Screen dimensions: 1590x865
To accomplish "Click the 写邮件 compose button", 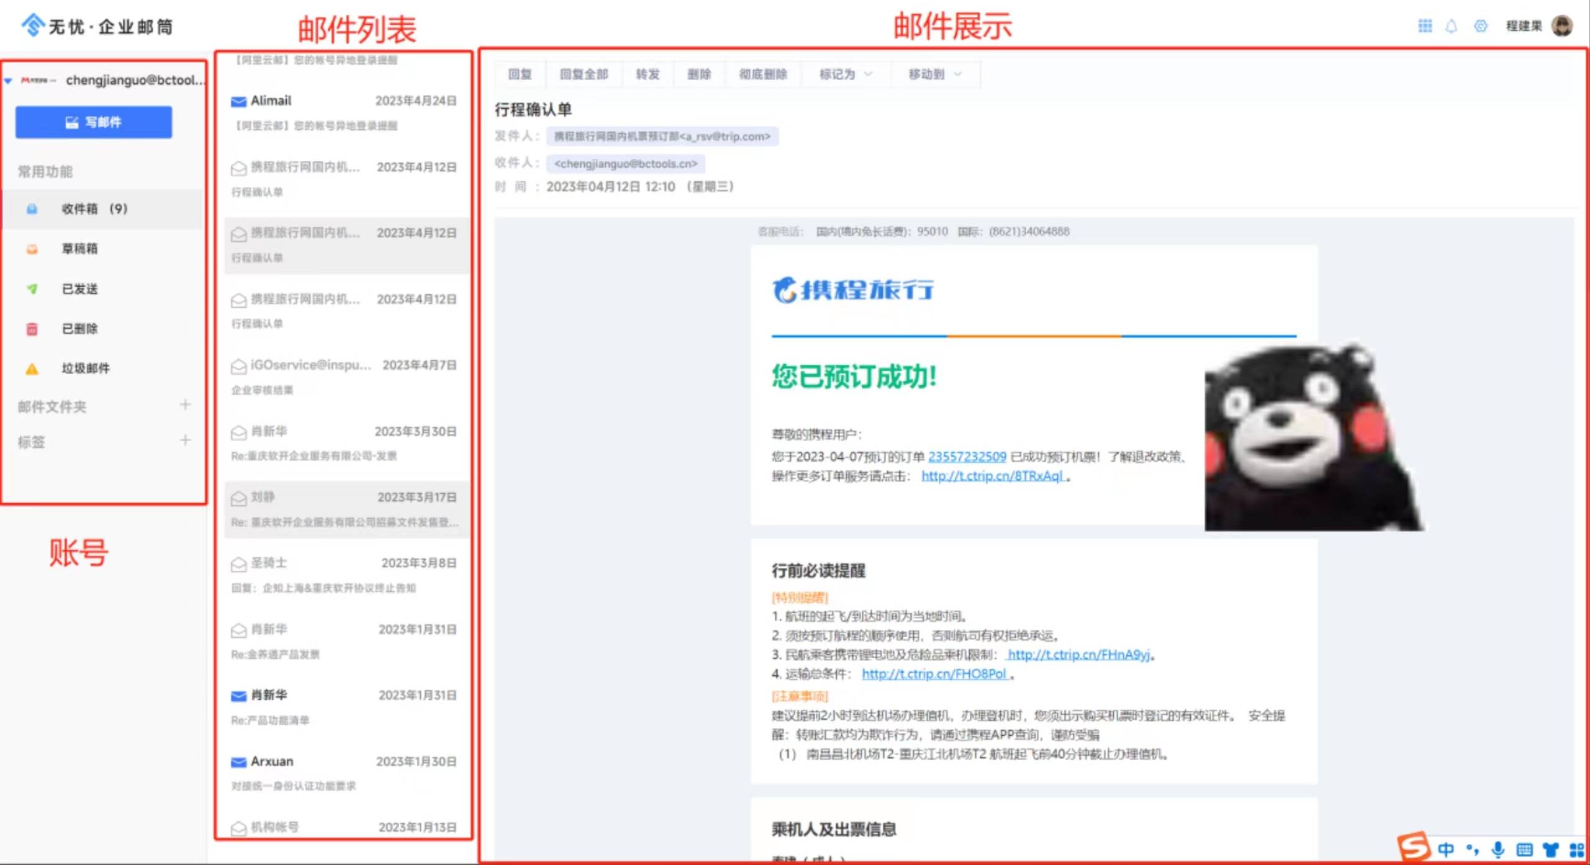I will click(x=94, y=122).
